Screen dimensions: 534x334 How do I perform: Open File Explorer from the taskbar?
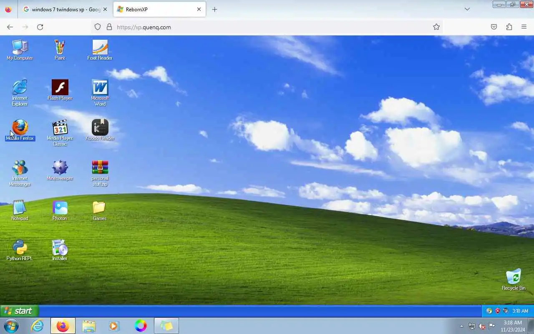click(x=89, y=326)
